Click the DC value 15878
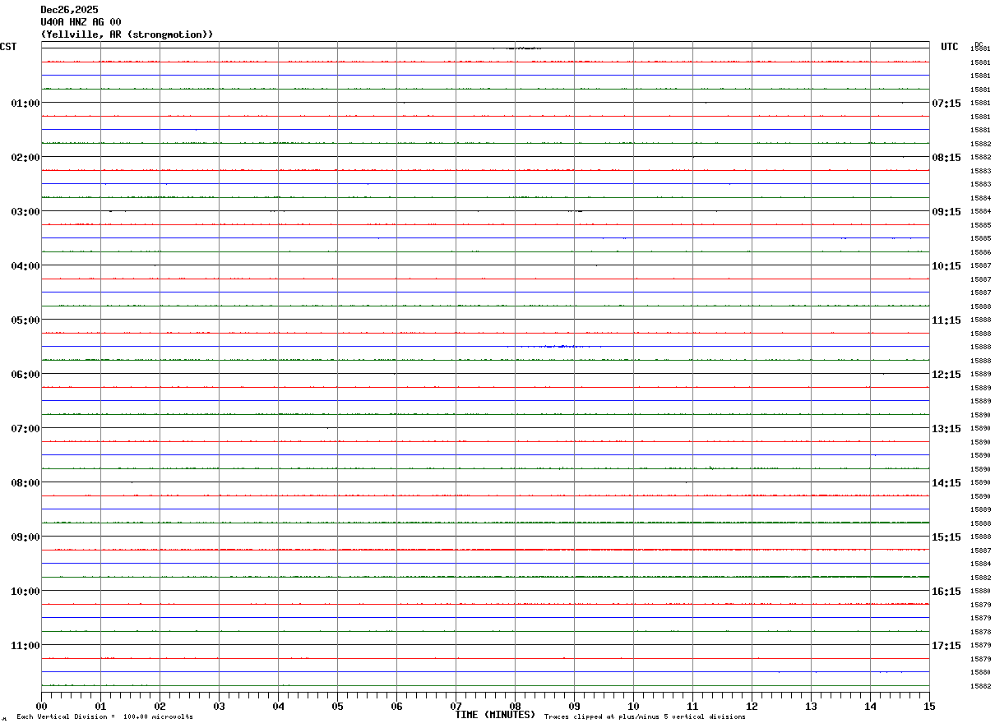Viewport: 995px width, 728px height. tap(981, 632)
